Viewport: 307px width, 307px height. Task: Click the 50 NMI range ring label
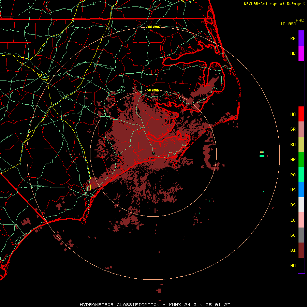153,90
